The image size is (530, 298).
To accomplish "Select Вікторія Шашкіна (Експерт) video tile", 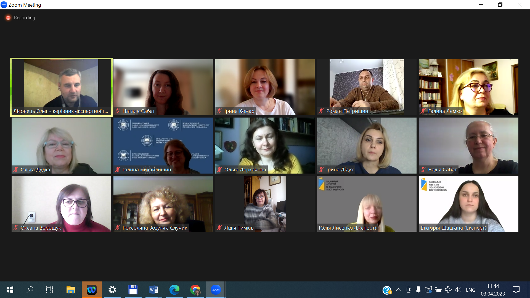I will pos(468,204).
